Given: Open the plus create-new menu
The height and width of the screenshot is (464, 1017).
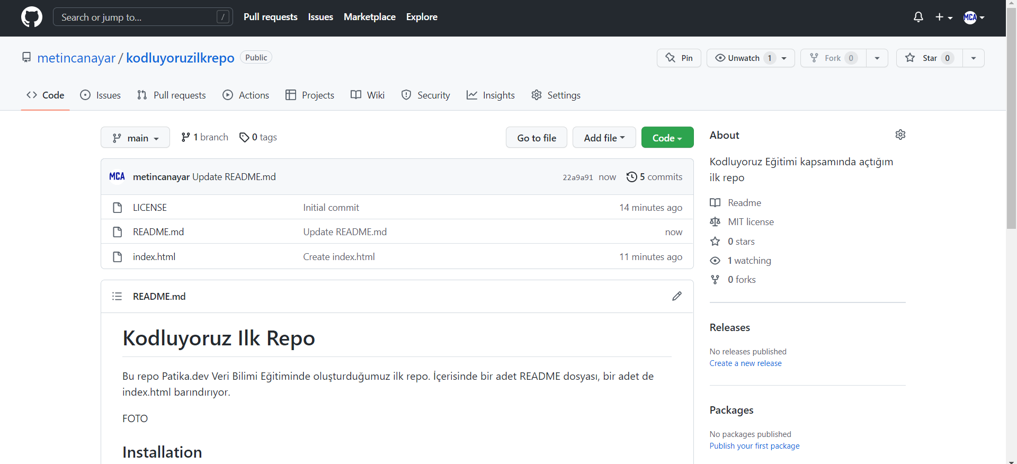Looking at the screenshot, I should click(943, 17).
